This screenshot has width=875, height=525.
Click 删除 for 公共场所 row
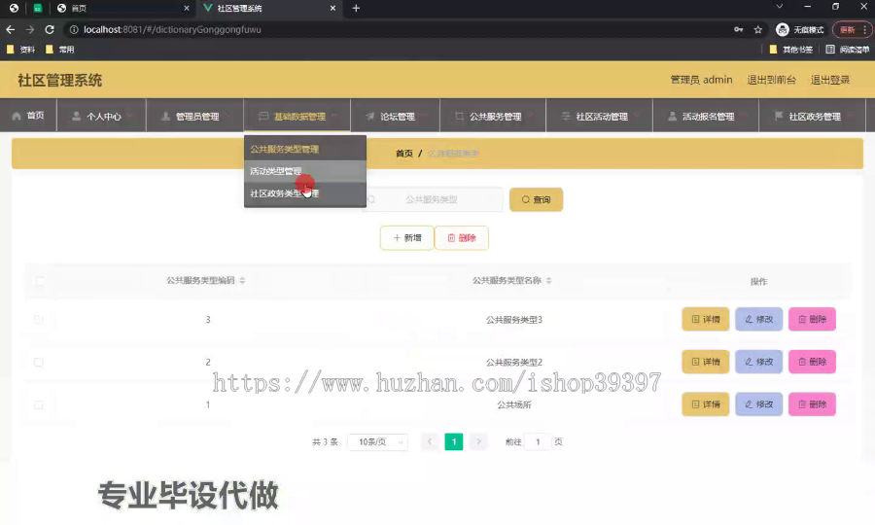812,403
